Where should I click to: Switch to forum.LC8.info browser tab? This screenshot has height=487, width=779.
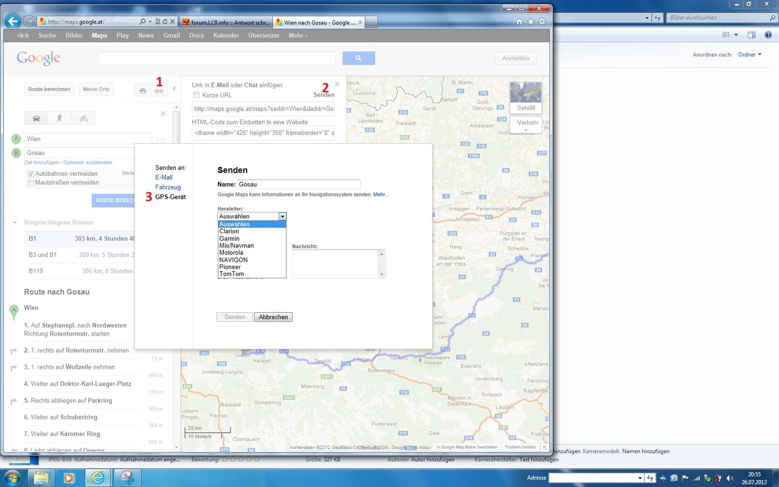pos(225,22)
